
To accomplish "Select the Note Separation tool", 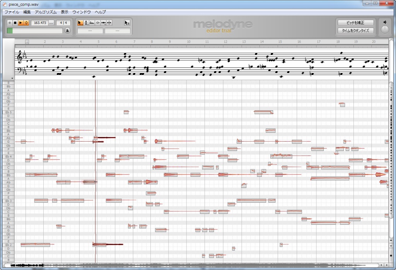I will (x=109, y=23).
